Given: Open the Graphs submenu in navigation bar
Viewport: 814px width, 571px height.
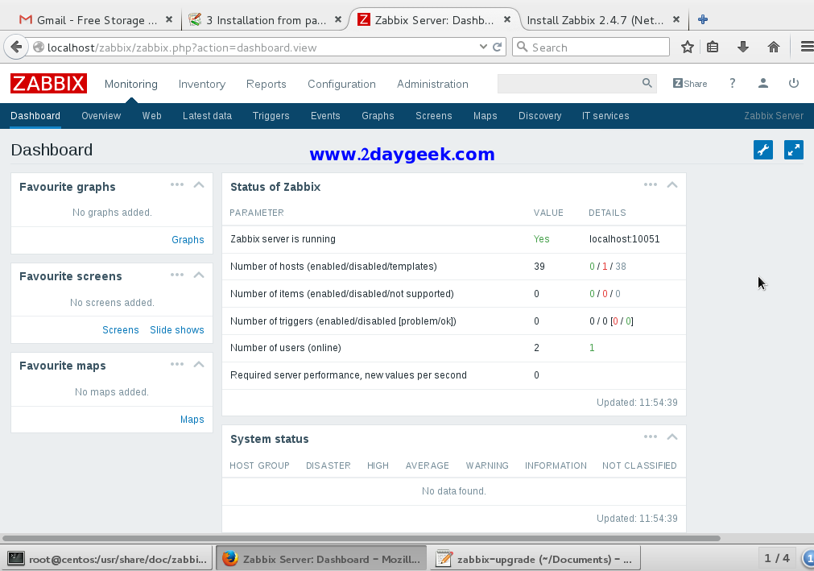Looking at the screenshot, I should pos(378,116).
